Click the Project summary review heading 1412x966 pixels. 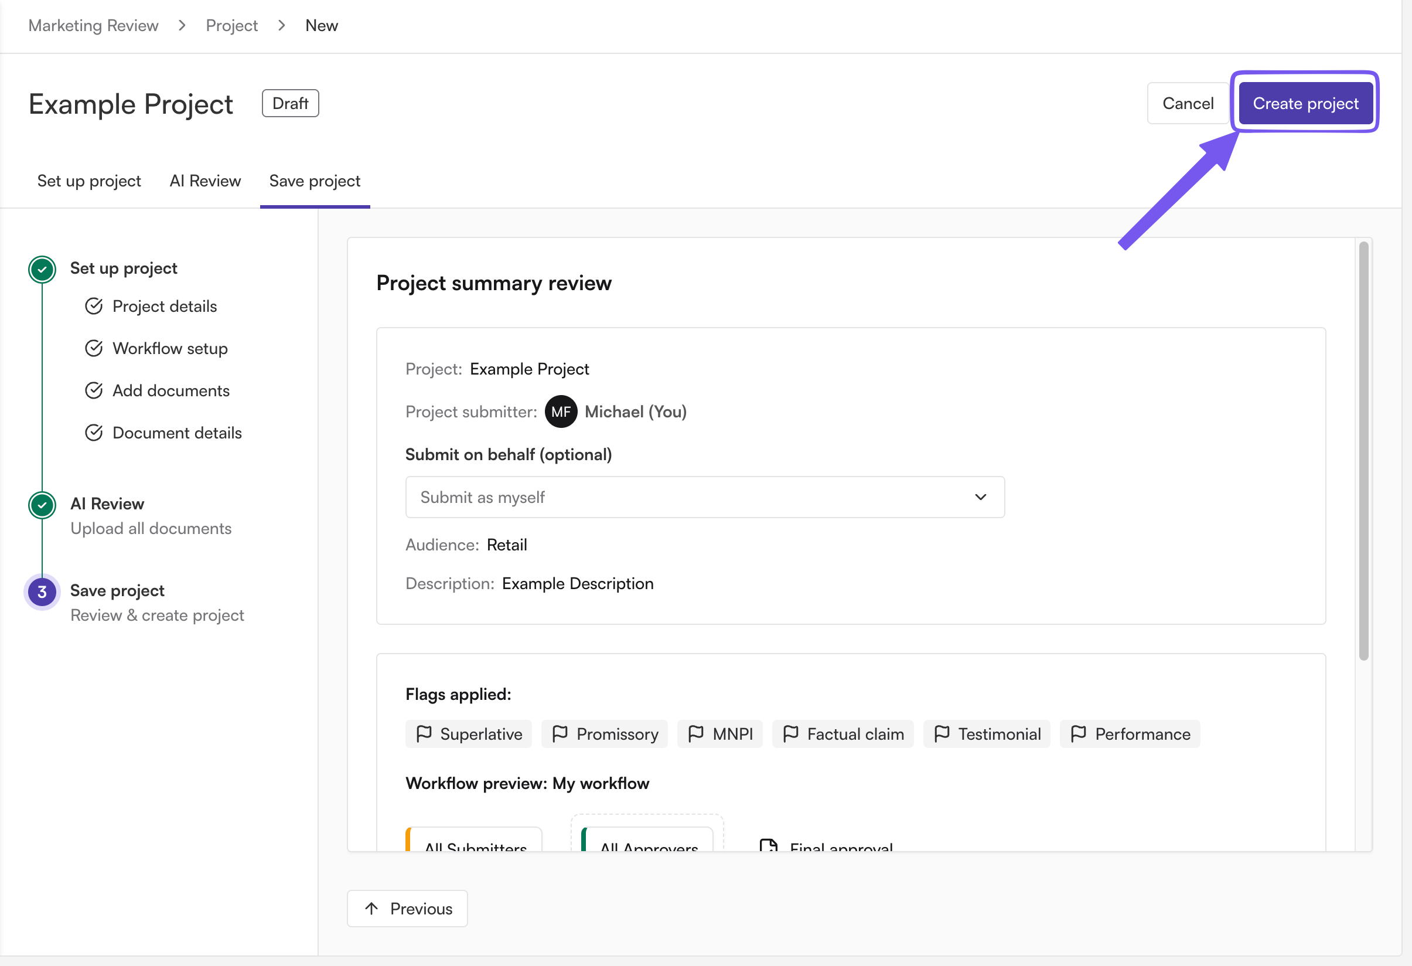click(x=493, y=283)
